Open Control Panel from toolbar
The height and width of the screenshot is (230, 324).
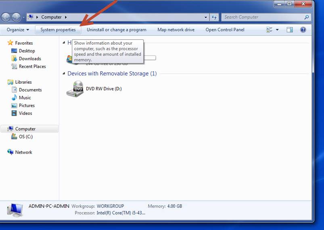coord(225,30)
